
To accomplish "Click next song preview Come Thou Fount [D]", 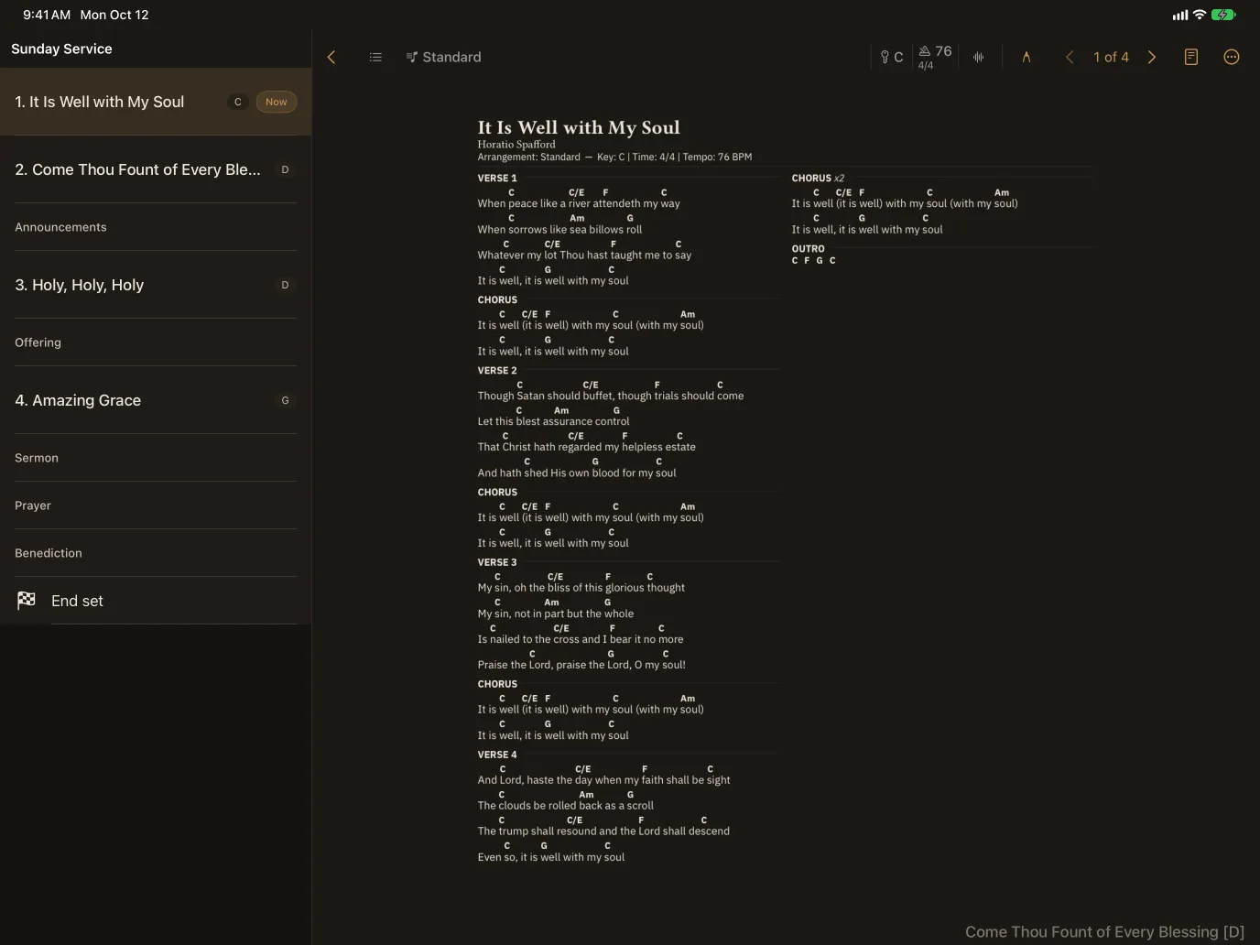I will [x=1104, y=932].
